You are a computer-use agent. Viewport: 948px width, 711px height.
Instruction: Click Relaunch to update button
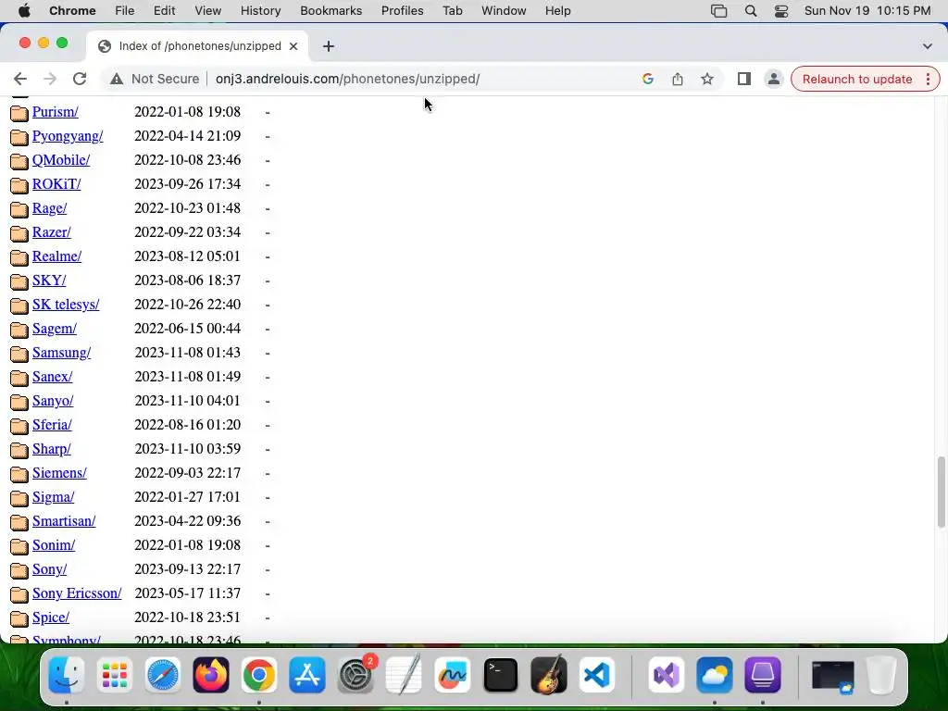pyautogui.click(x=856, y=79)
